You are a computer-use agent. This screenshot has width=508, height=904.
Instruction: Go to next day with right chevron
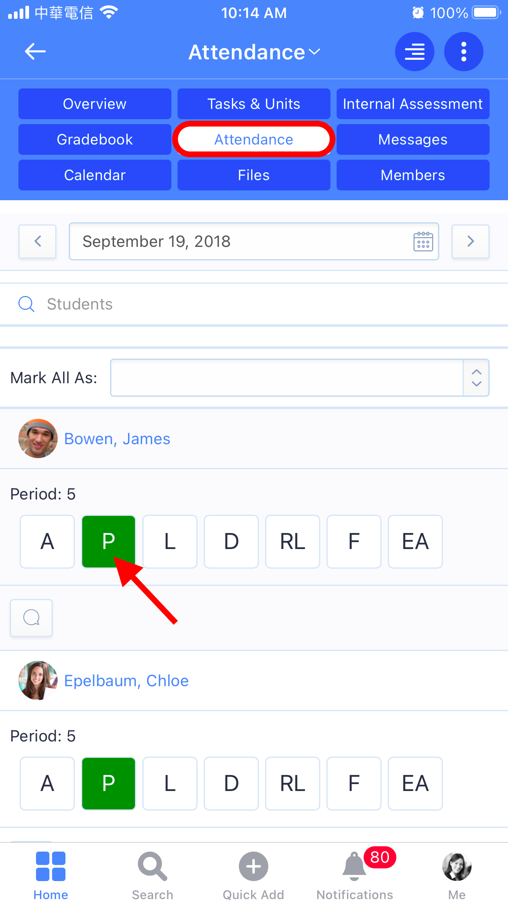click(x=470, y=241)
